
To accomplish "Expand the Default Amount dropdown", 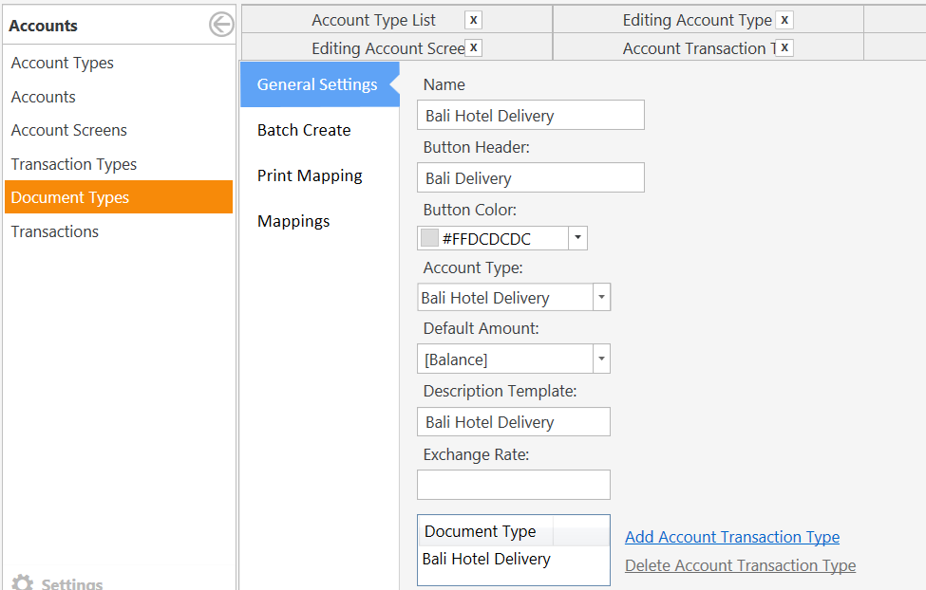I will [600, 360].
